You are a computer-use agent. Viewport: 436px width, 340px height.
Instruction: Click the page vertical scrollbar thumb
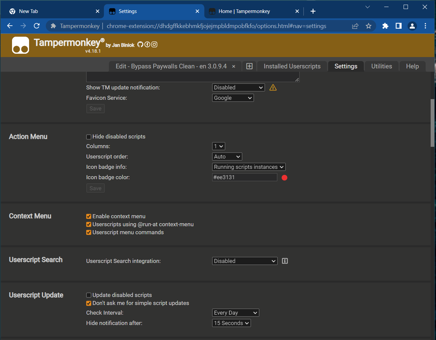433,123
